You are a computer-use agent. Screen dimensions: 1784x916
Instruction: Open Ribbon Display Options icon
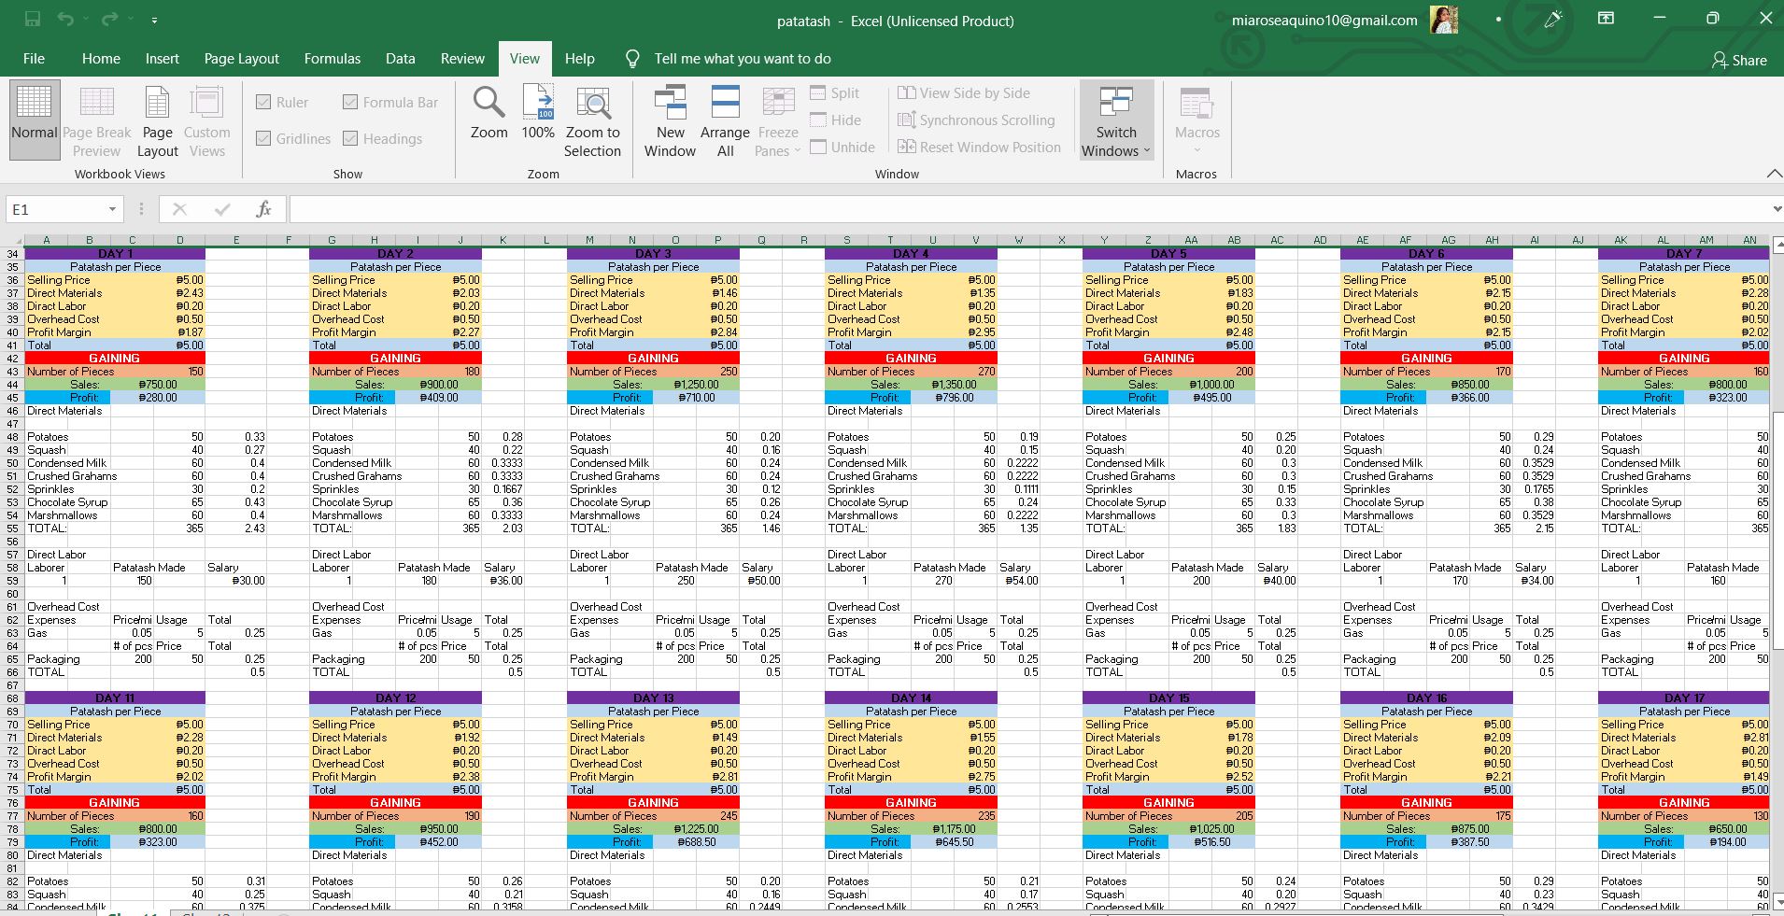(x=1606, y=19)
